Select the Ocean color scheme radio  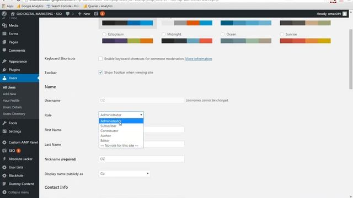click(x=223, y=34)
